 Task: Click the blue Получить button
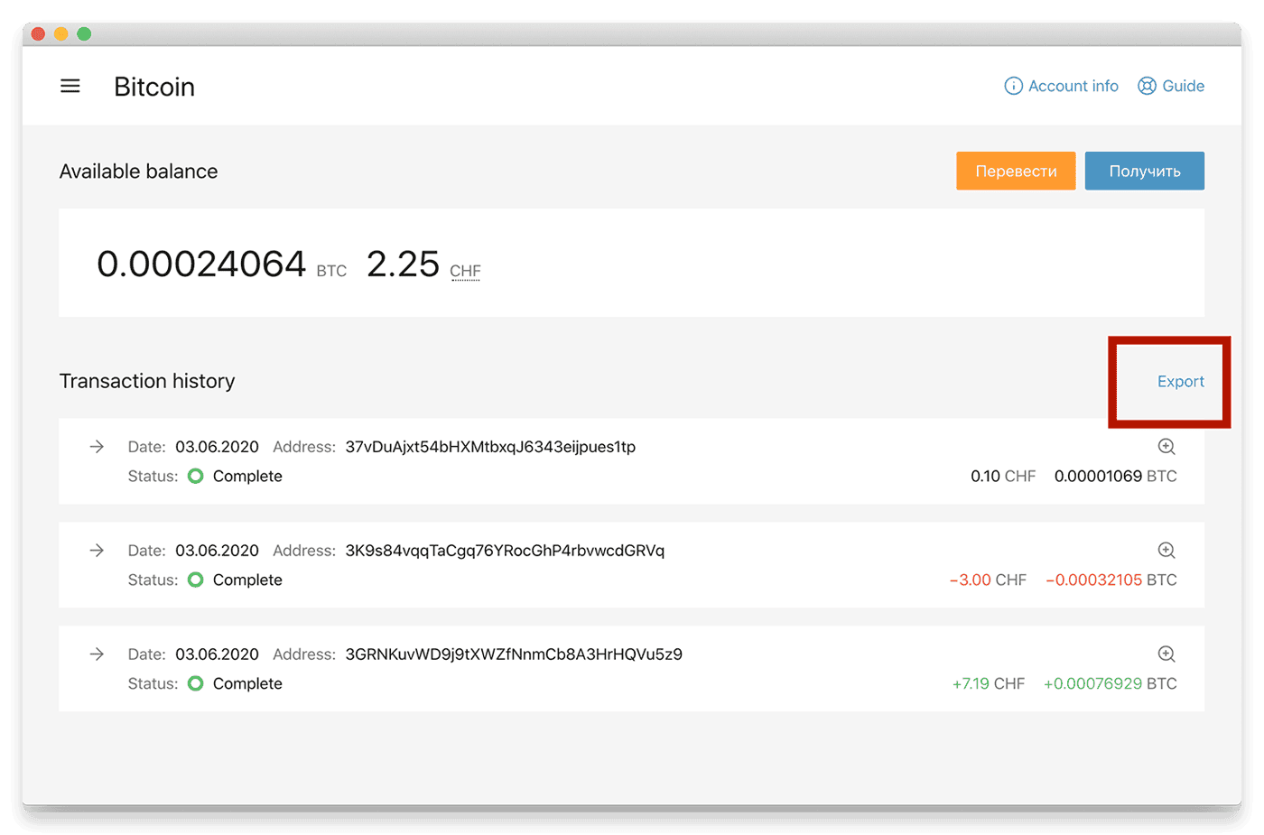[x=1145, y=171]
